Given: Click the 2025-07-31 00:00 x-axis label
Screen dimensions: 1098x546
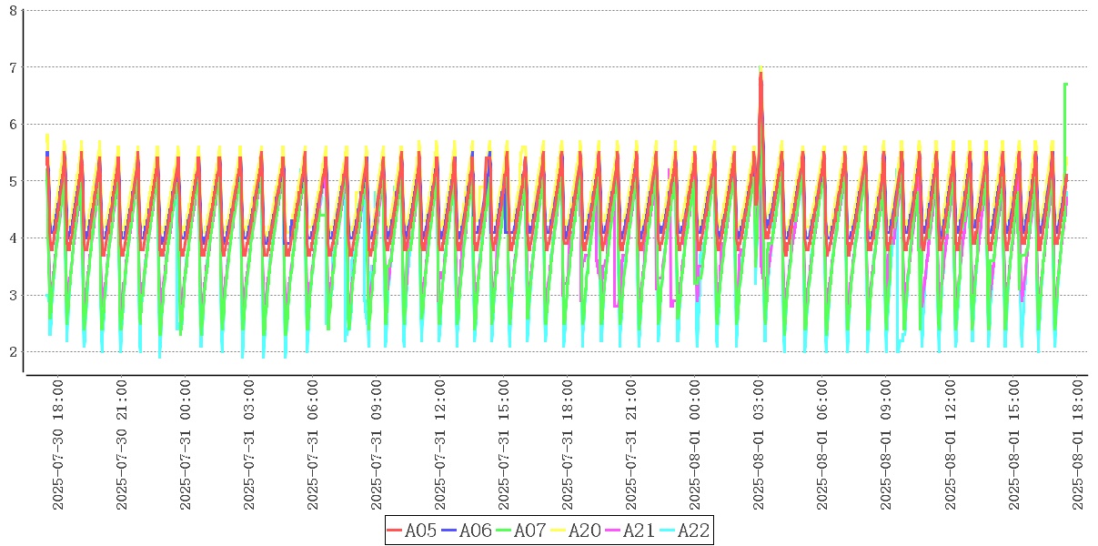Looking at the screenshot, I should 186,445.
